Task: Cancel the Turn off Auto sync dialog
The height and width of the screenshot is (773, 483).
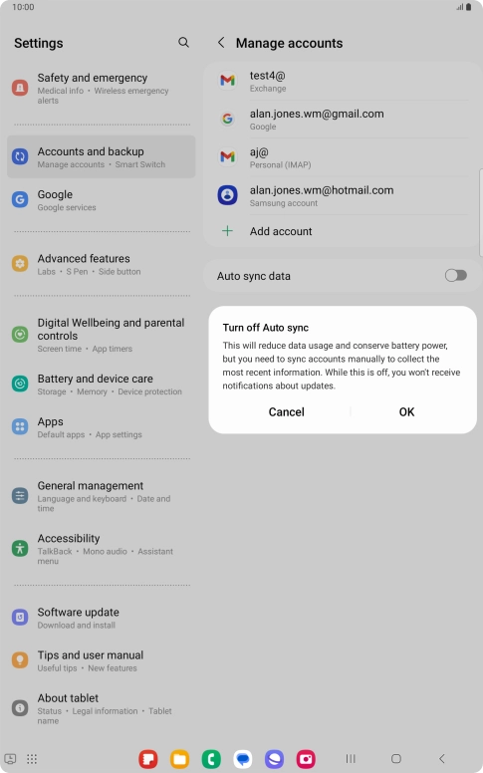Action: point(287,411)
